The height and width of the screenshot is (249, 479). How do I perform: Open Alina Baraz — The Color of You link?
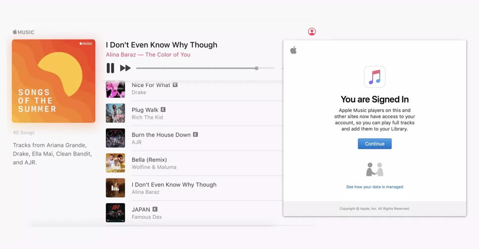148,55
